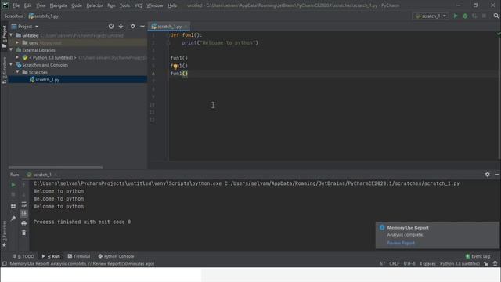Click the scratch_1.py breadcrumb in navigation bar

pyautogui.click(x=44, y=16)
